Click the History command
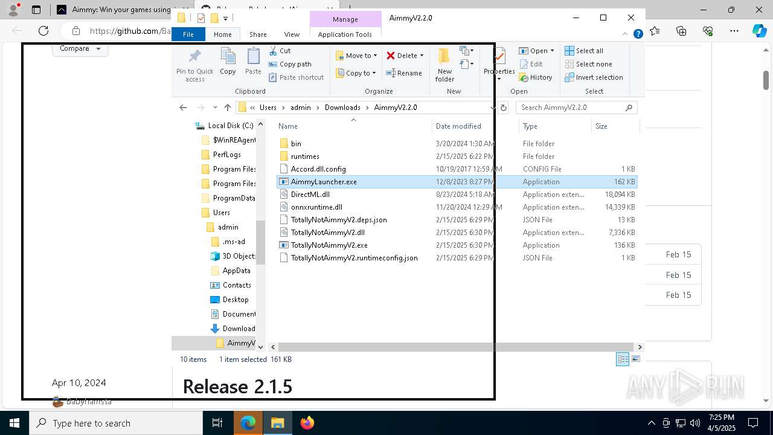The height and width of the screenshot is (435, 773). [x=535, y=77]
